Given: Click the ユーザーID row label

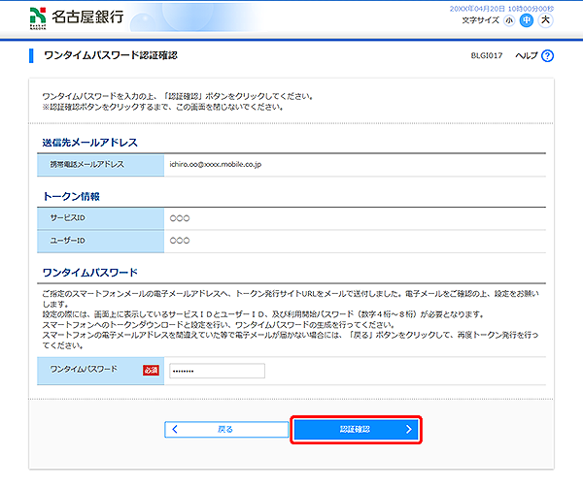Looking at the screenshot, I should [x=68, y=239].
